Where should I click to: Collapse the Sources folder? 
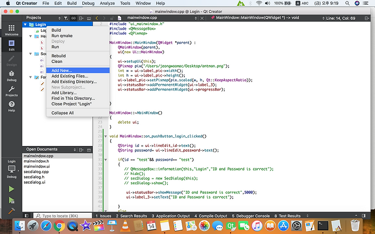pos(30,54)
